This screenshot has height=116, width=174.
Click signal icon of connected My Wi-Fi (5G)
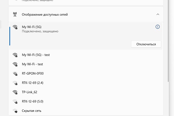[15, 27]
